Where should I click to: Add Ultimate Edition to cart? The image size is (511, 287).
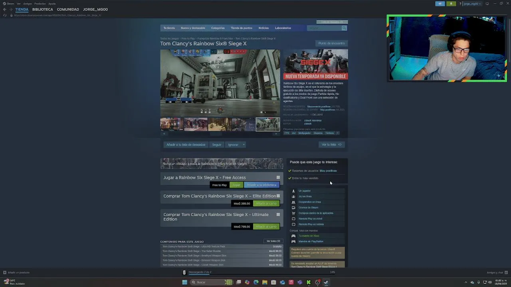coord(266,227)
